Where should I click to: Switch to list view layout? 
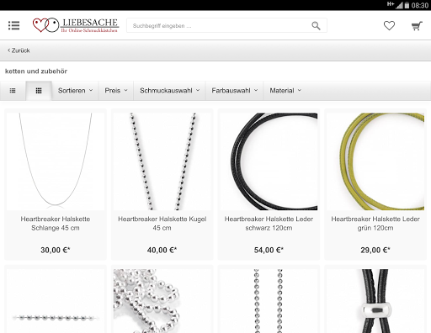pos(13,91)
